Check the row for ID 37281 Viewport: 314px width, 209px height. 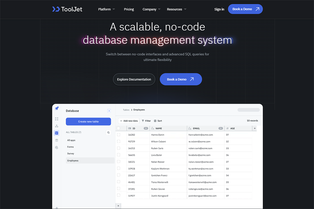pos(118,189)
